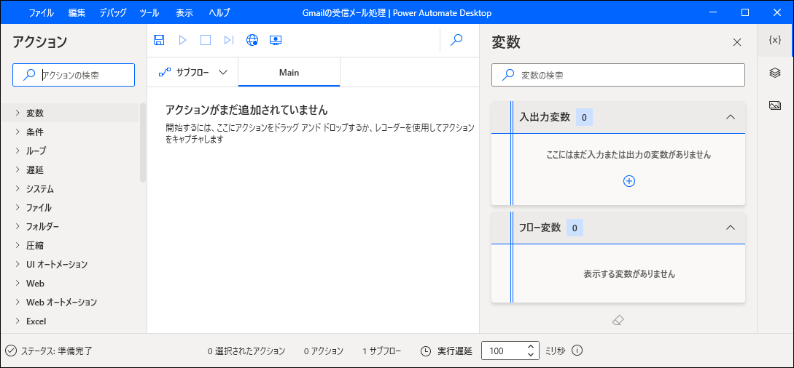This screenshot has height=368, width=794.
Task: Collapse the フロー変数 section
Action: click(x=731, y=228)
